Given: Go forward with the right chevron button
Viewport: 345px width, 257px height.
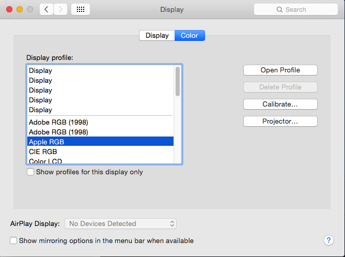Looking at the screenshot, I should tap(60, 9).
